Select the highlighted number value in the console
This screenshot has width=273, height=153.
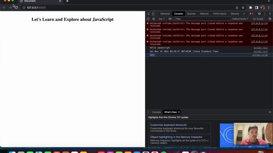pyautogui.click(x=152, y=55)
